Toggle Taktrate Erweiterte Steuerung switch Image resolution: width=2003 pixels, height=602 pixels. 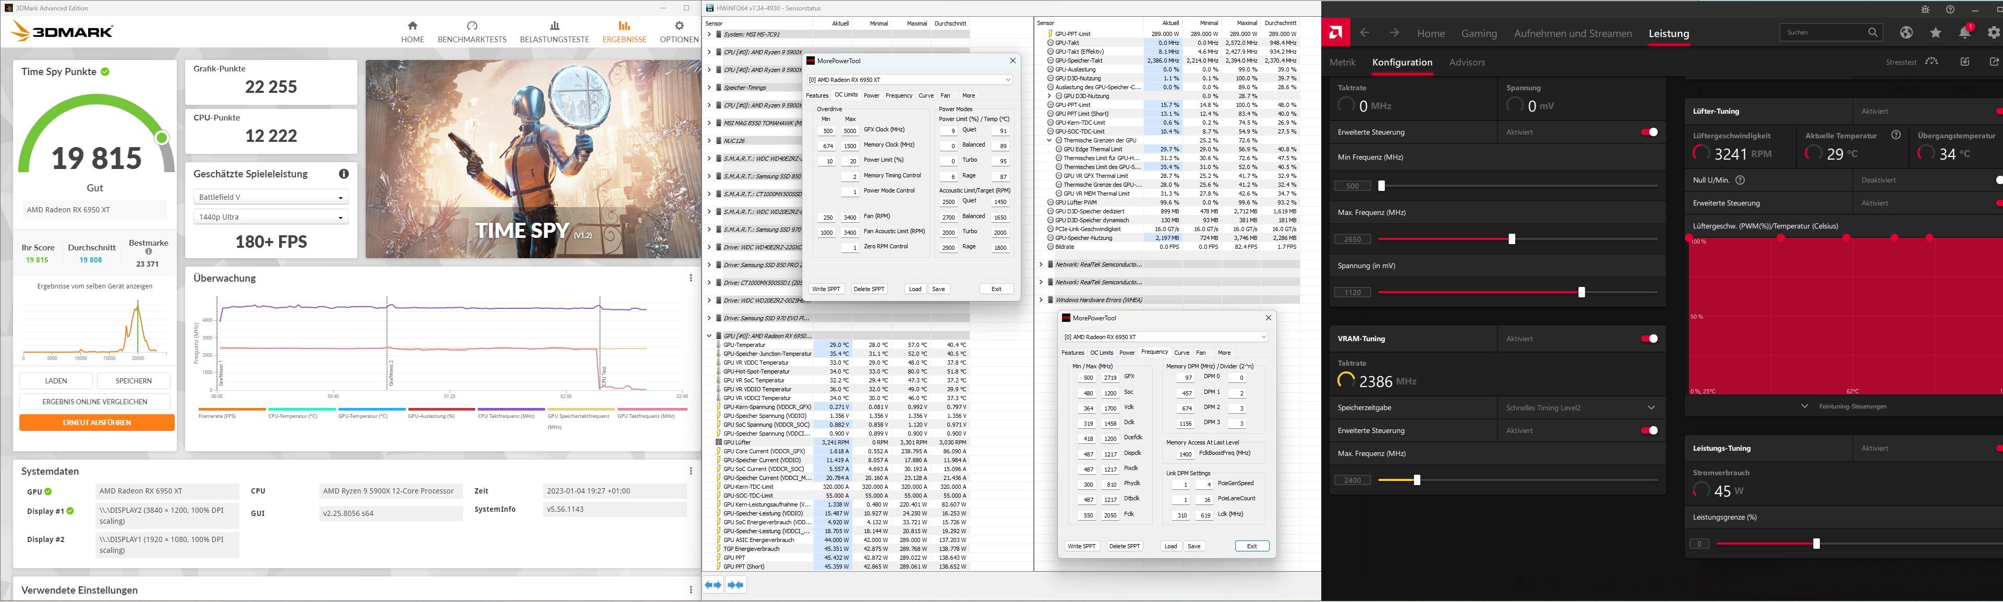pyautogui.click(x=1649, y=131)
